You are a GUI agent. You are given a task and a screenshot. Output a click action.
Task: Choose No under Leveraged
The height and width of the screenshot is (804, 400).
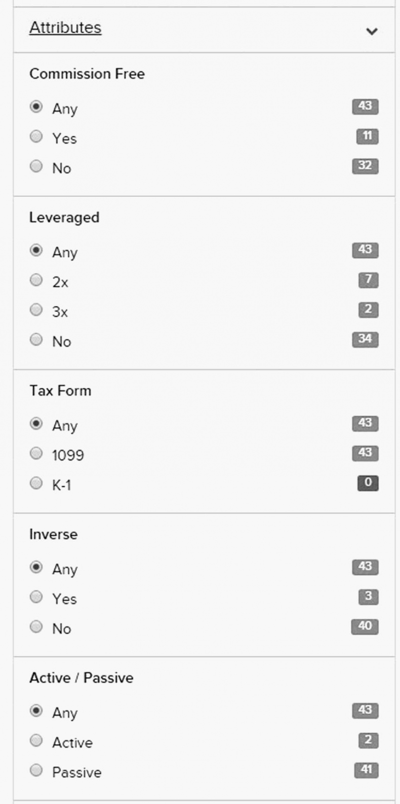[36, 339]
